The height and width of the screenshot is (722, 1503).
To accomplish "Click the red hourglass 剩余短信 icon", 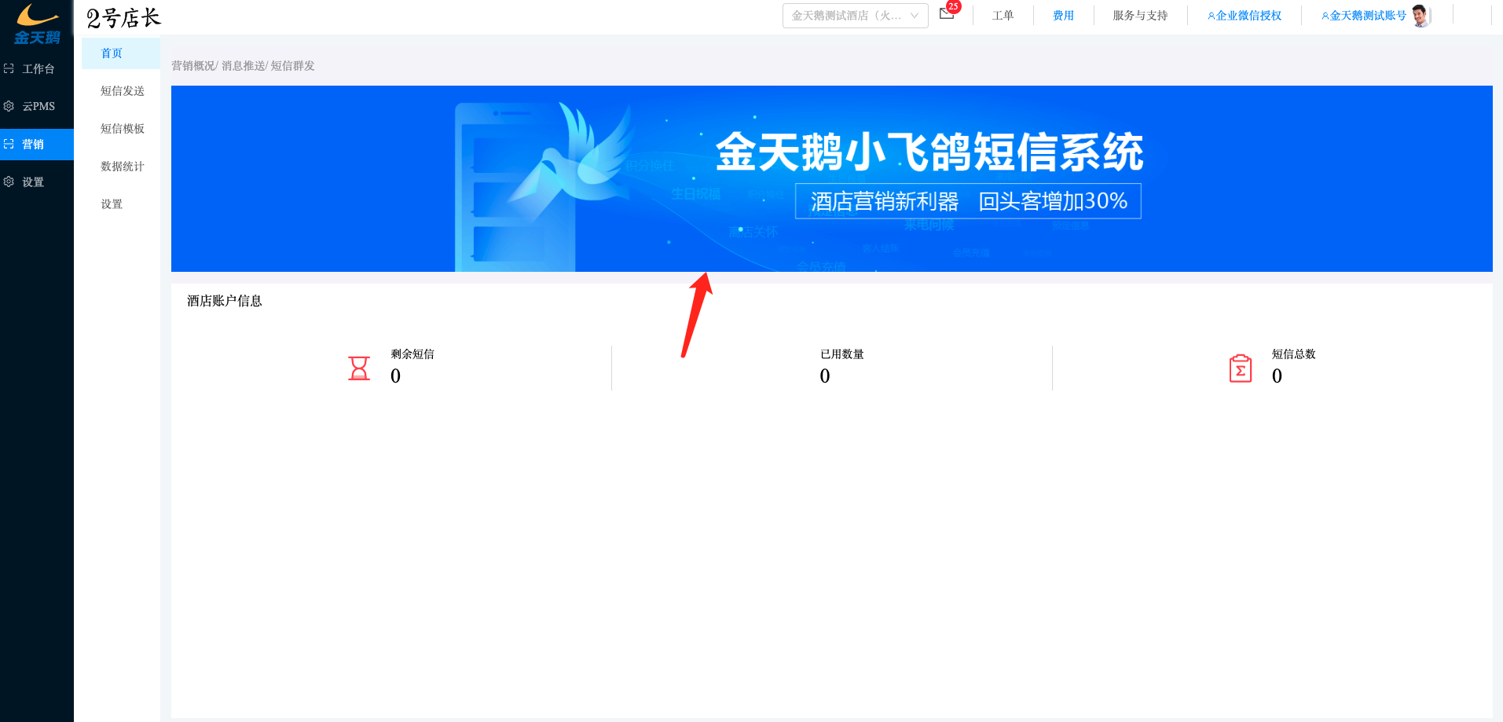I will [x=359, y=368].
